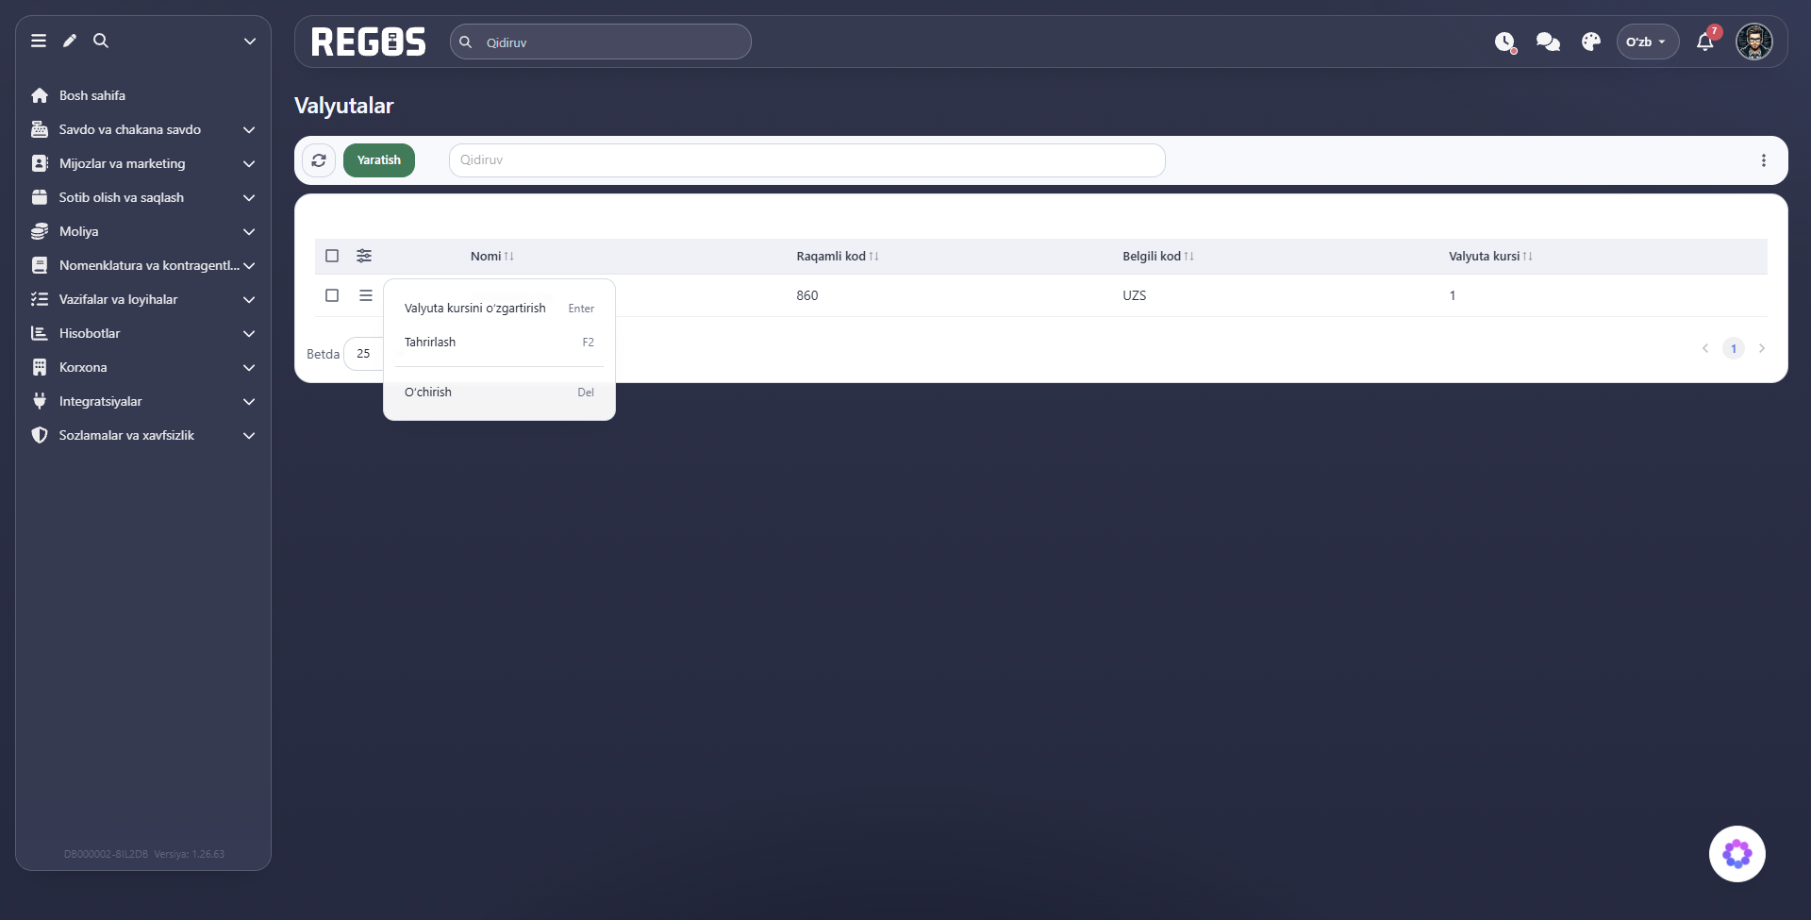Click the Vazifalar va loyihalar icon

pos(40,299)
